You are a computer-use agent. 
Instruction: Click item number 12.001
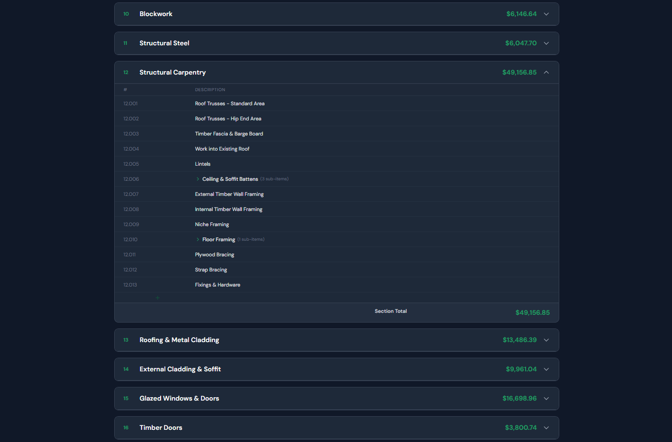tap(130, 104)
